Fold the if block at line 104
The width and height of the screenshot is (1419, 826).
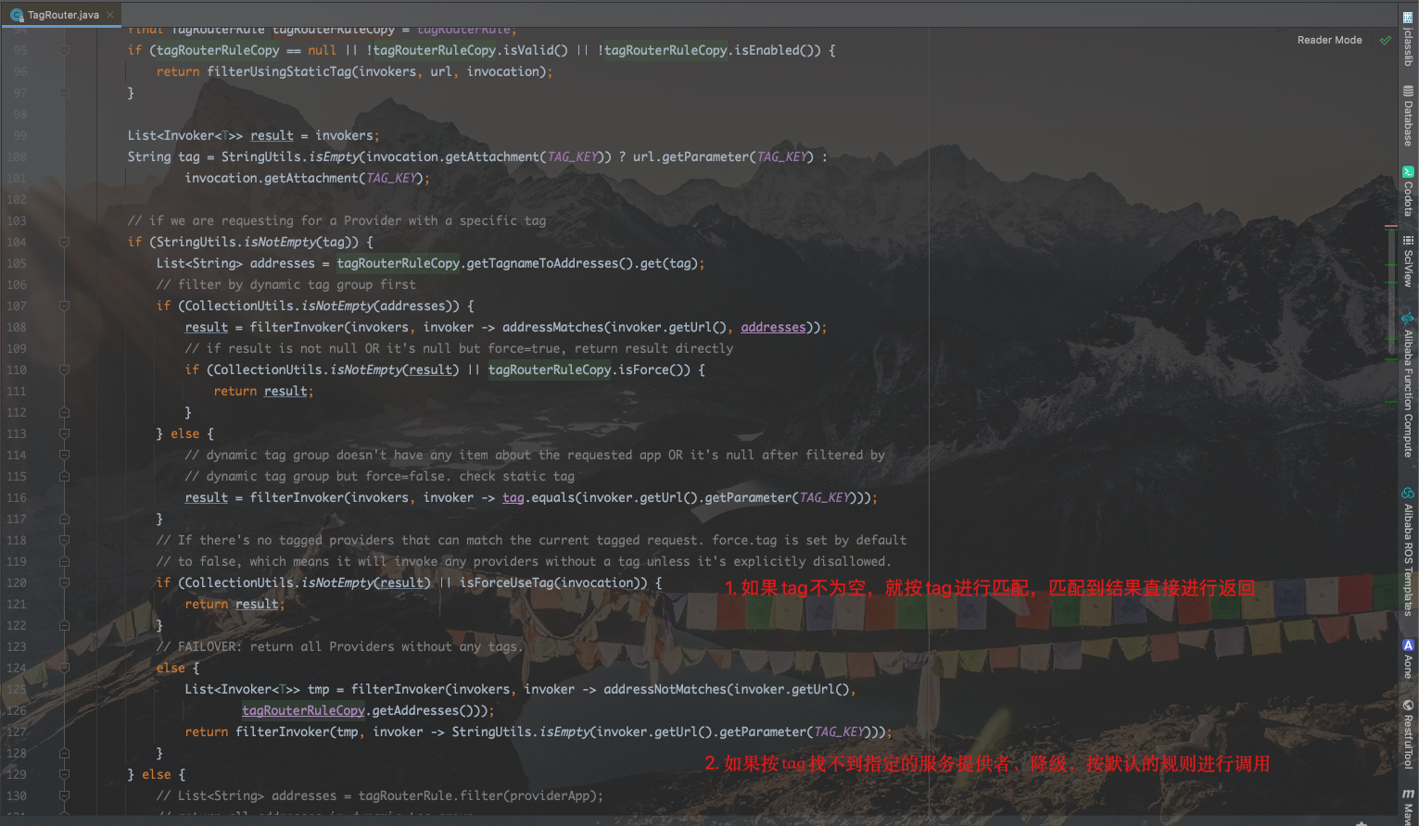65,242
